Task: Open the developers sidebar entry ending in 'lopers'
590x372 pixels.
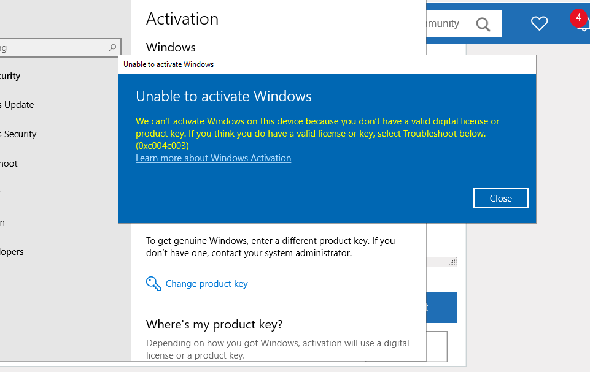Action: tap(12, 252)
